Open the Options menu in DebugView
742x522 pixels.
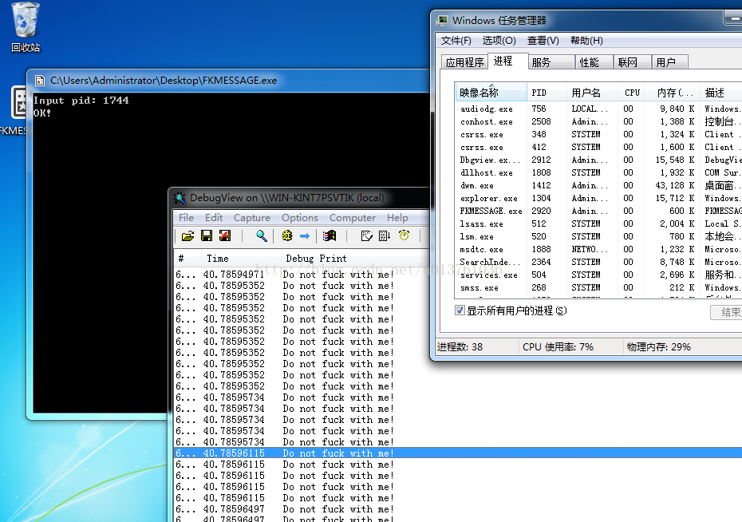[299, 218]
